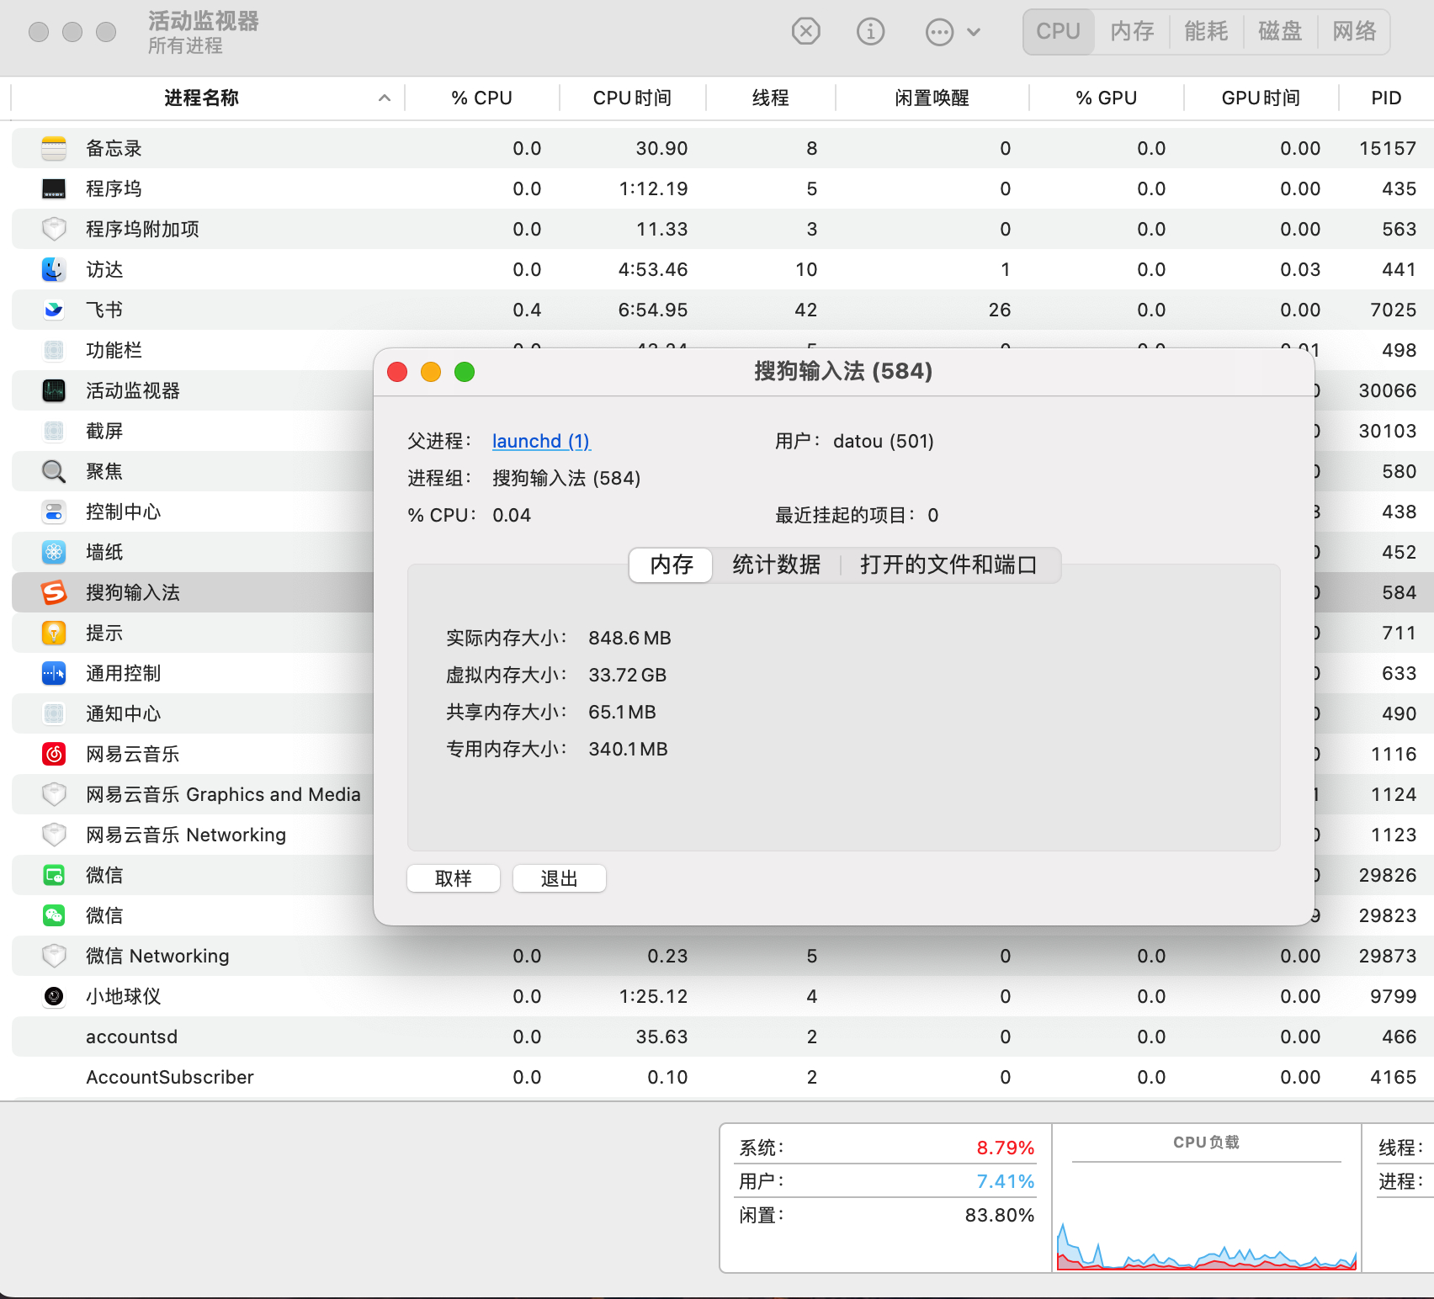Screen dimensions: 1434x1299
Task: Select the 统计数据 tab in dialog
Action: pos(776,565)
